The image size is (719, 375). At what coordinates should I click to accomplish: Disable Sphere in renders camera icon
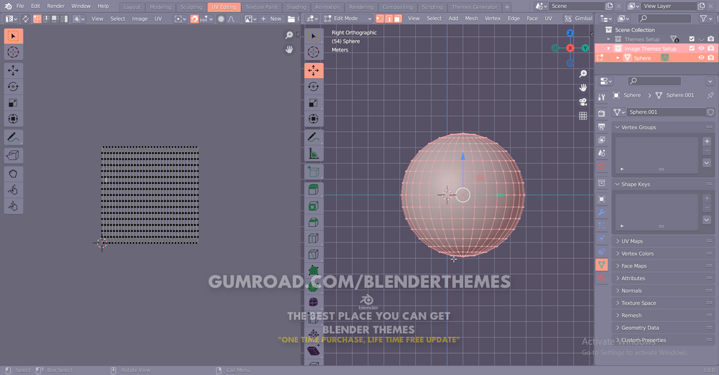click(710, 57)
